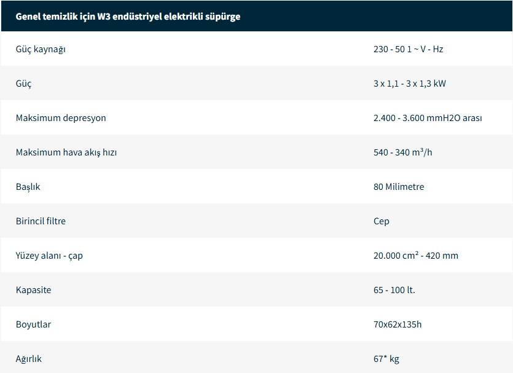Click the 'Boyutlar' row label
The width and height of the screenshot is (513, 373).
33,324
